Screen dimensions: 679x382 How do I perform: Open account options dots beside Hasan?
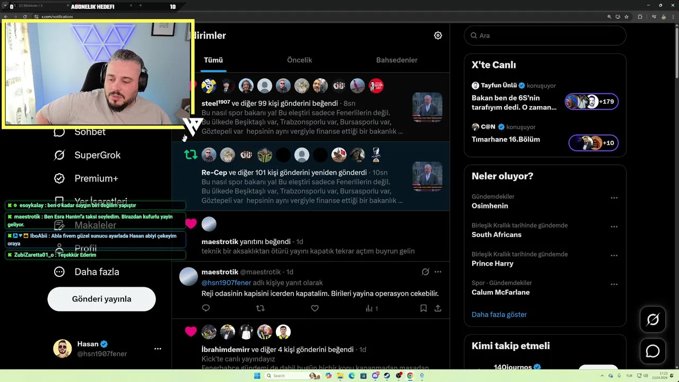pos(158,349)
